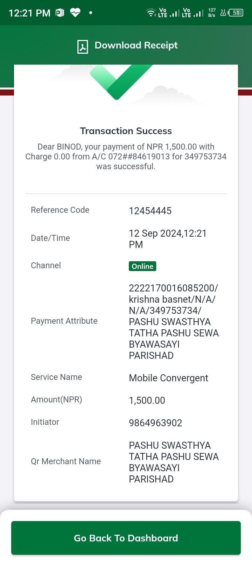Tap the battery indicator icon
The height and width of the screenshot is (566, 252).
click(236, 13)
